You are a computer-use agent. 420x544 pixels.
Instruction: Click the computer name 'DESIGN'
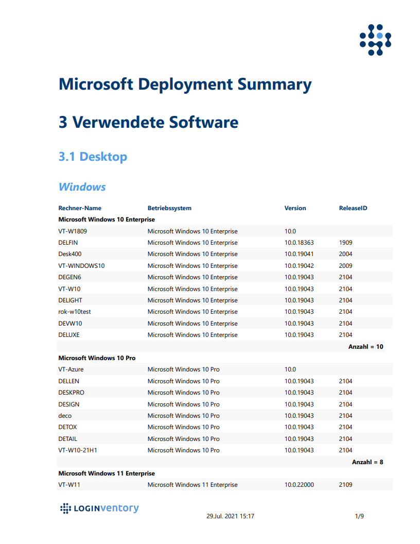click(68, 404)
